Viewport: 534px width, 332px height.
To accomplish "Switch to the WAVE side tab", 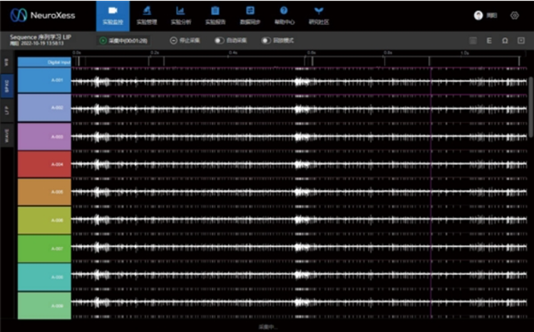I will (7, 134).
